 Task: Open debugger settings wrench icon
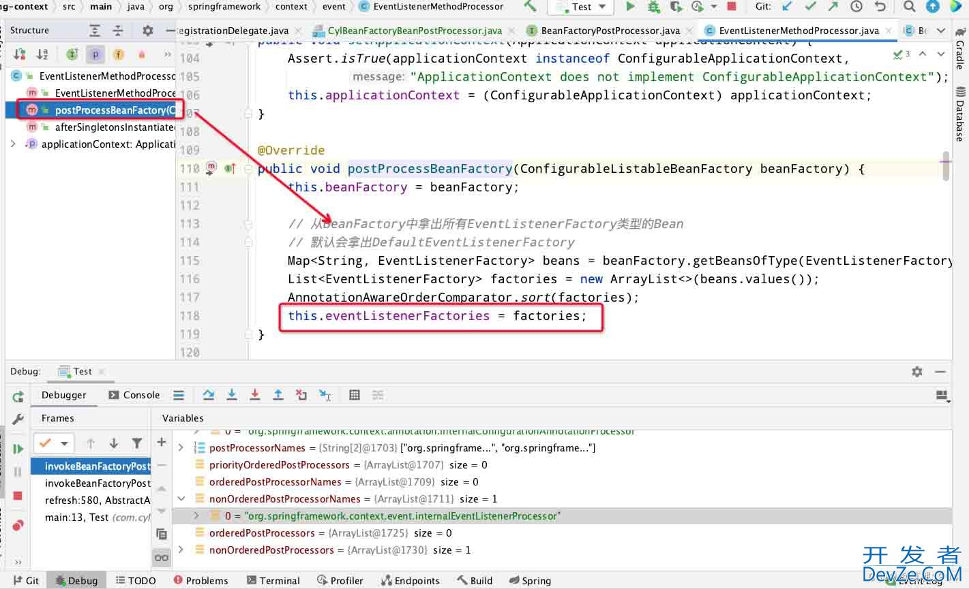[18, 419]
